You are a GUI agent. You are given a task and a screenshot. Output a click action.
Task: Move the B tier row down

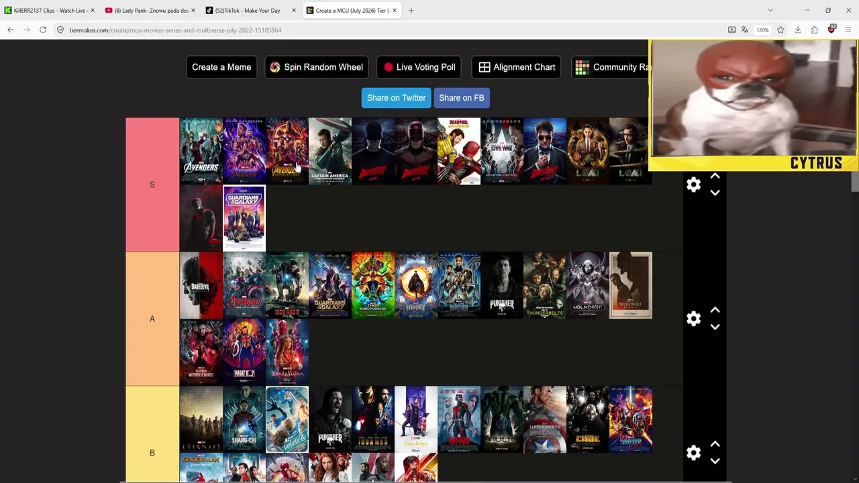pos(715,462)
